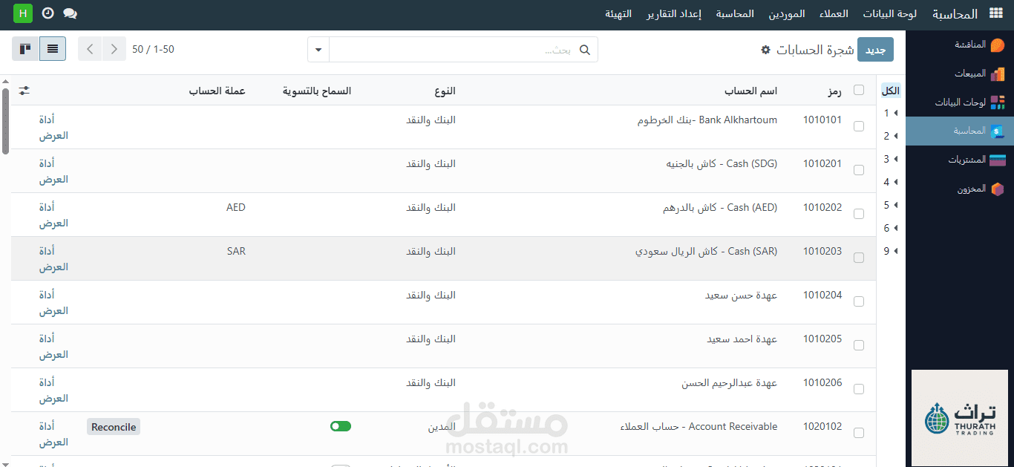Open the activities clock icon
The width and height of the screenshot is (1014, 467).
tap(48, 13)
